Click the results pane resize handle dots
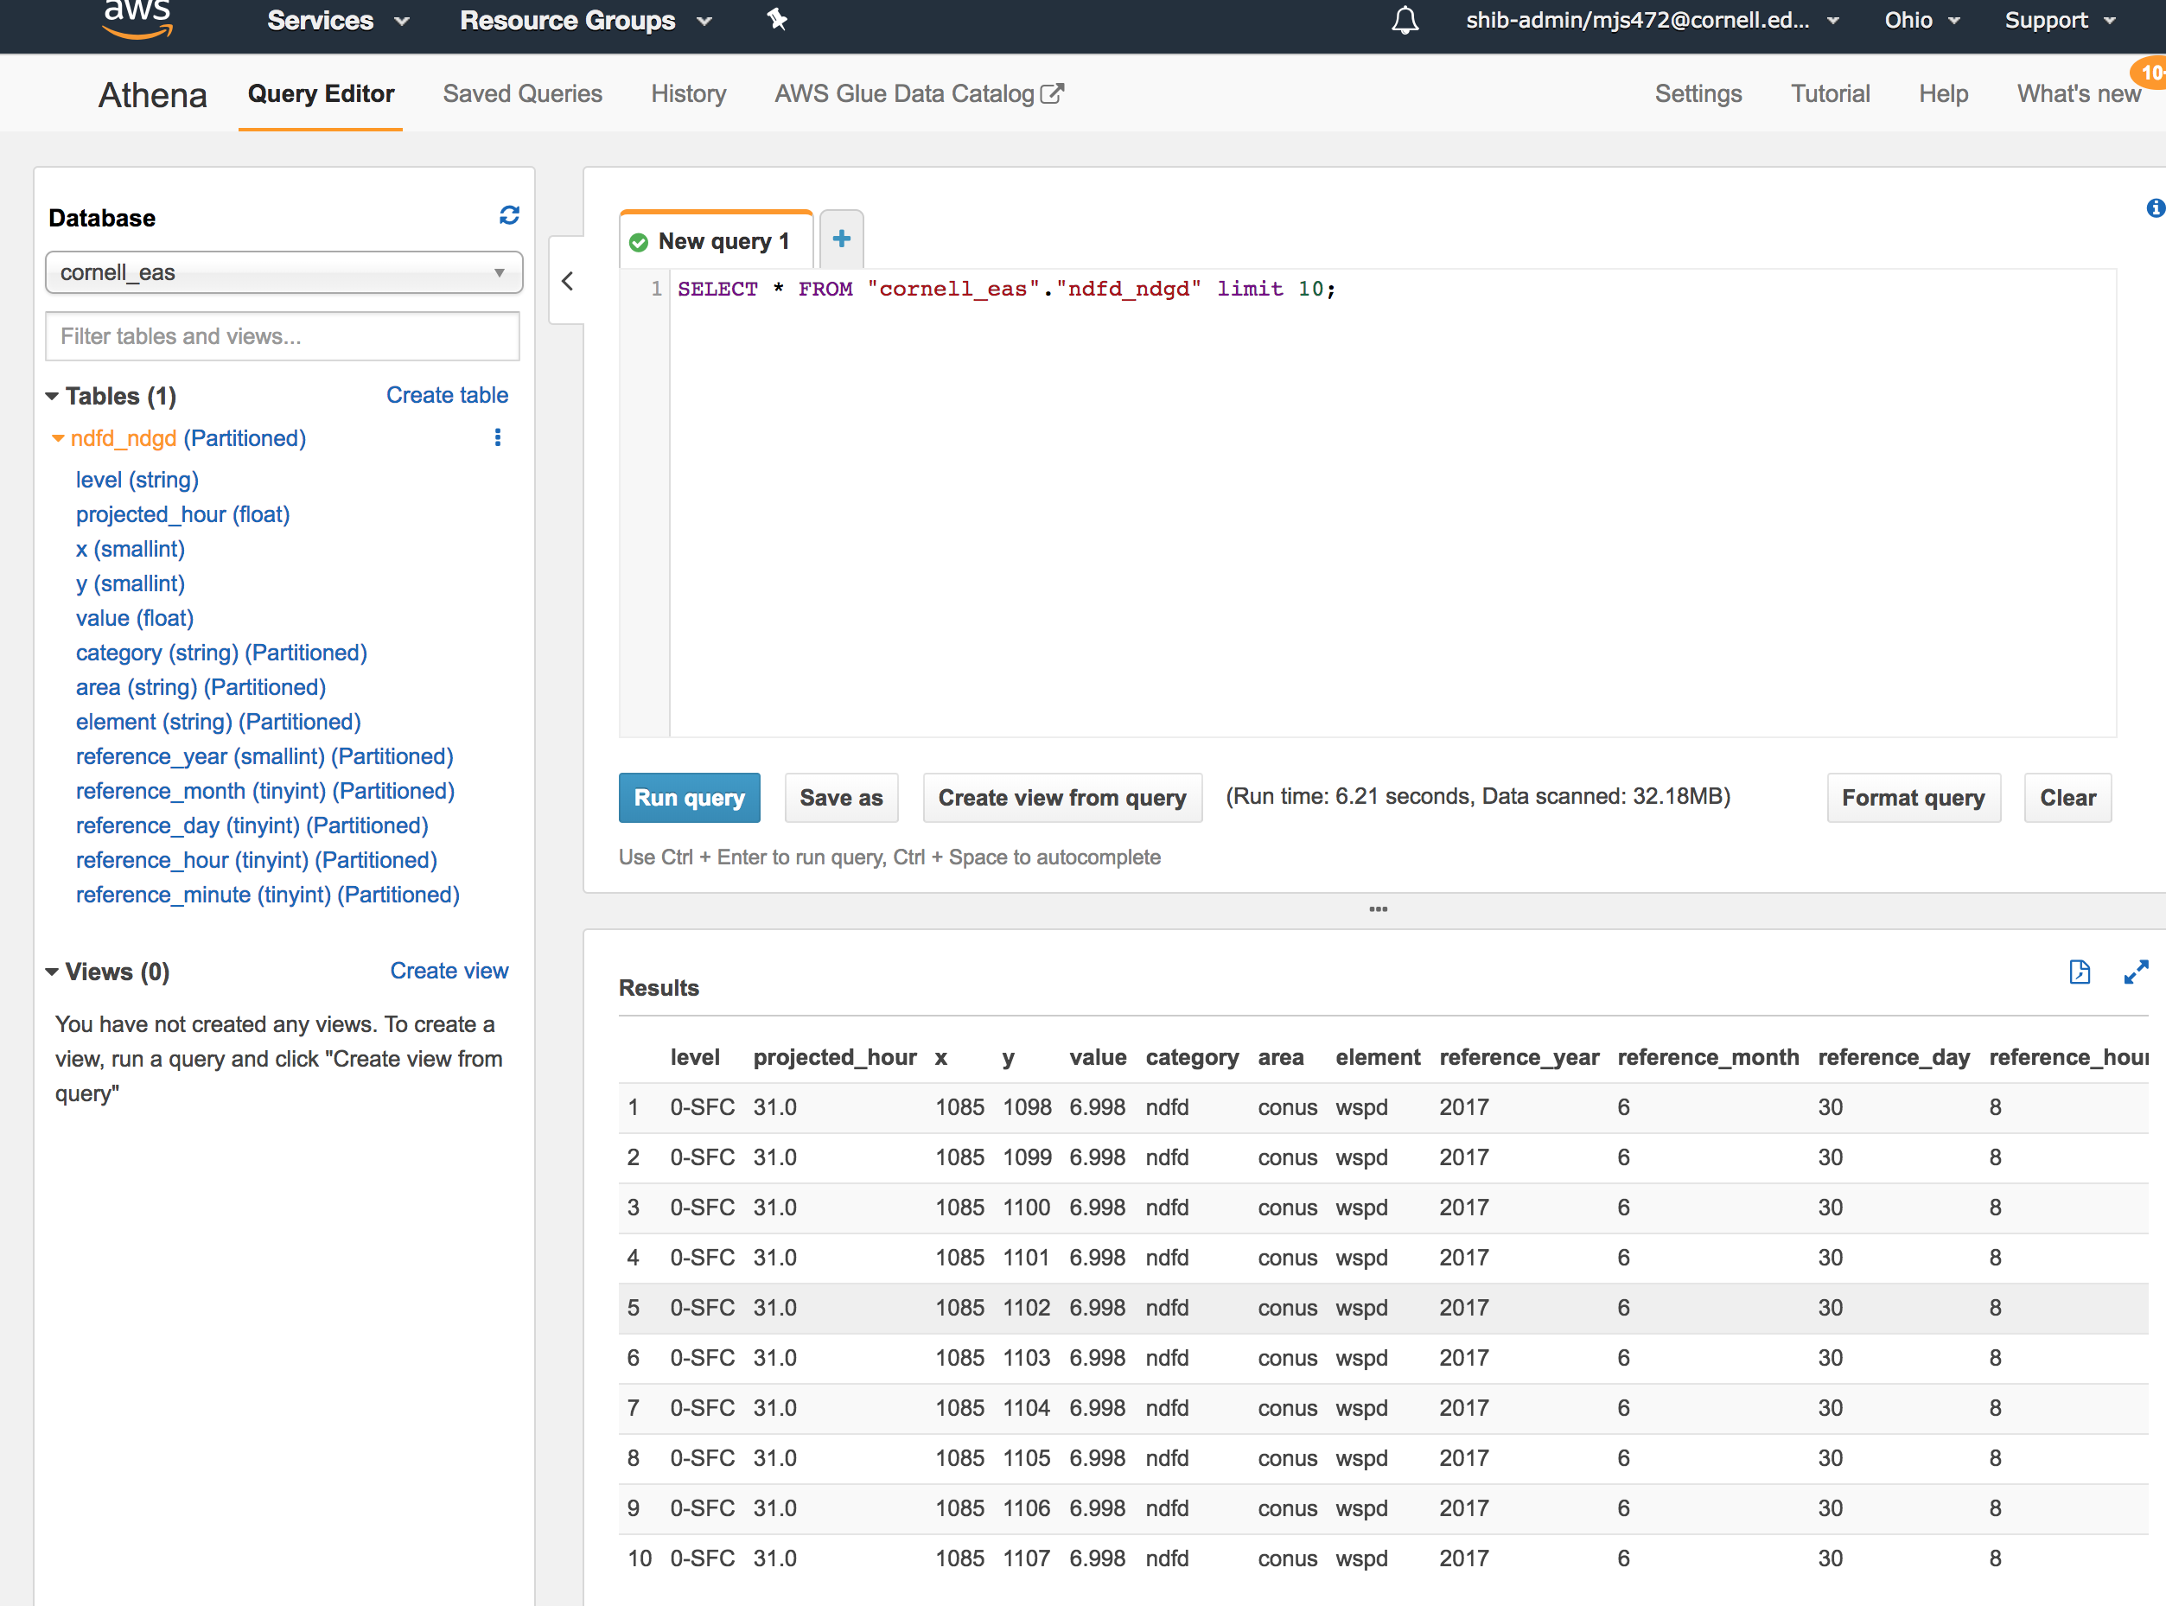Viewport: 2166px width, 1606px height. click(1378, 909)
